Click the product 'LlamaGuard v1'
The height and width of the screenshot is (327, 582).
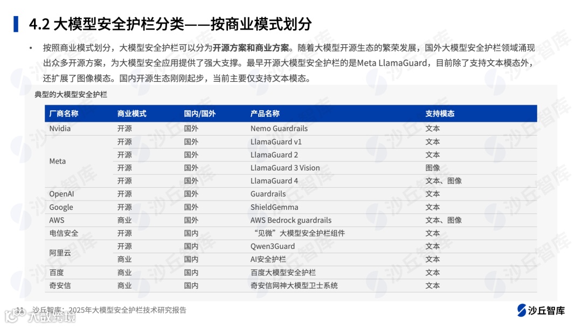(276, 142)
